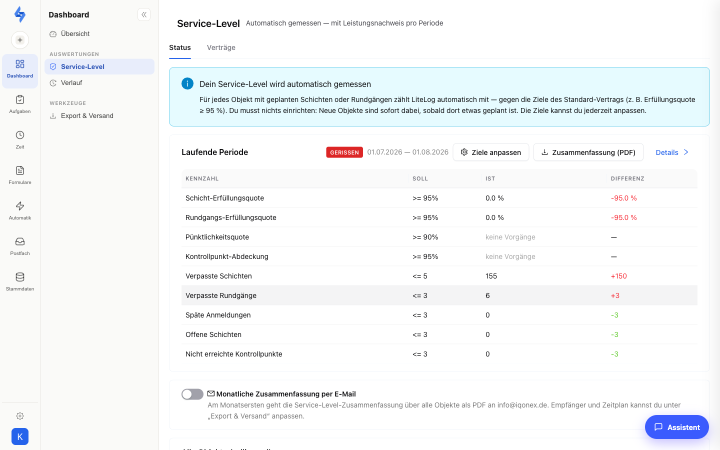The image size is (720, 450).
Task: Open the Automatik lightning icon
Action: [x=20, y=211]
